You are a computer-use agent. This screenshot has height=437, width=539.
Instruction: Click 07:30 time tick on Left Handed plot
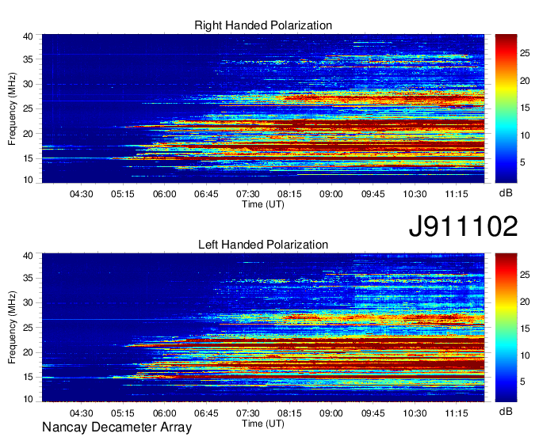point(248,413)
